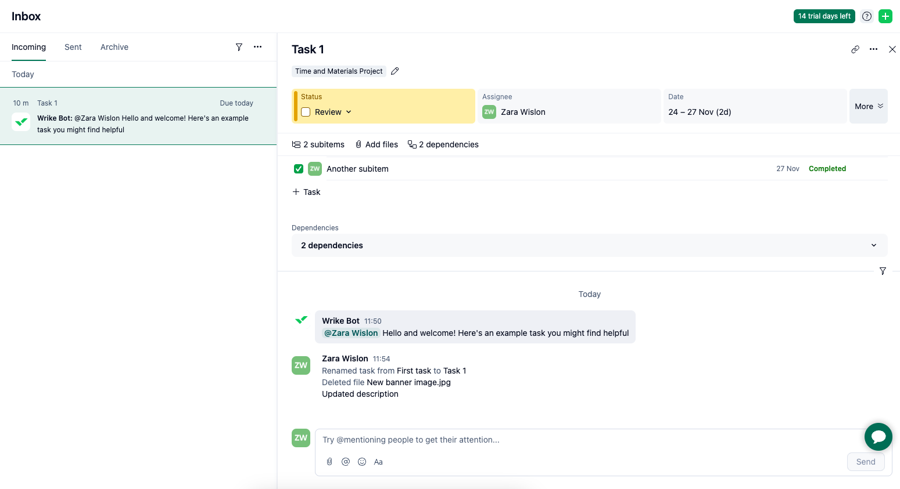The height and width of the screenshot is (489, 900).
Task: Click the 27 Nov subitem date
Action: click(x=788, y=169)
